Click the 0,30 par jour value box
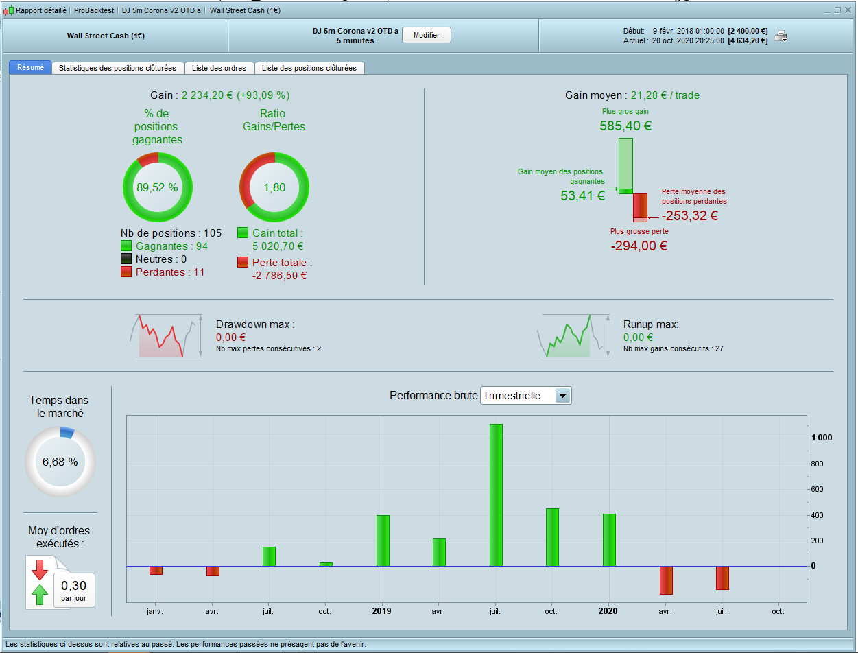 tap(74, 591)
